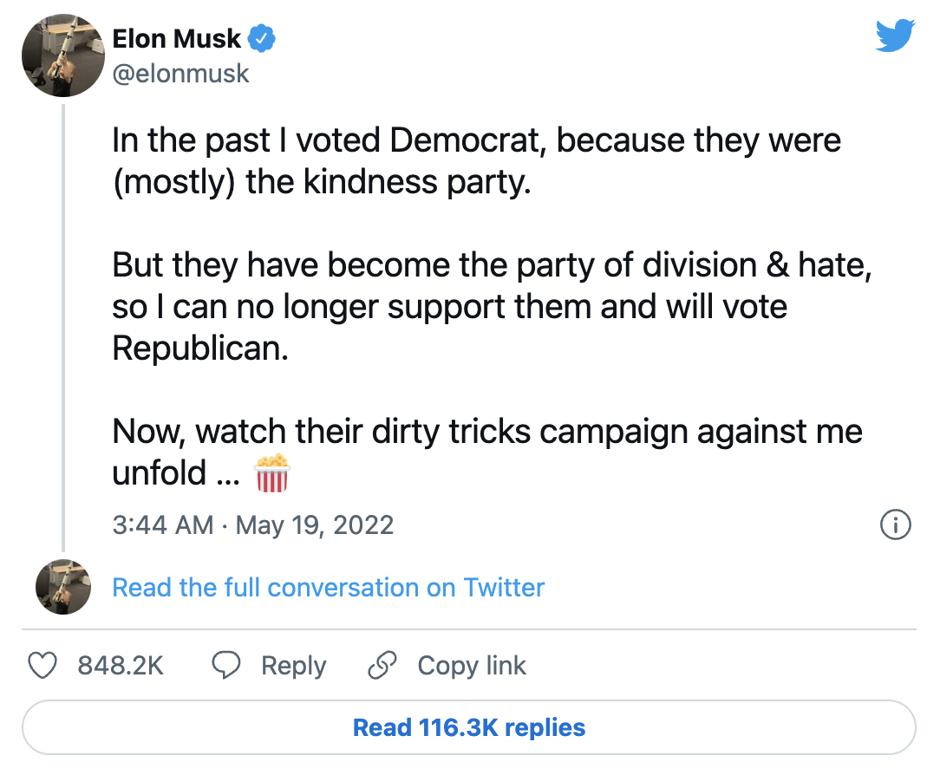Click the blue verified badge
Viewport: 940px width, 775px height.
click(263, 38)
